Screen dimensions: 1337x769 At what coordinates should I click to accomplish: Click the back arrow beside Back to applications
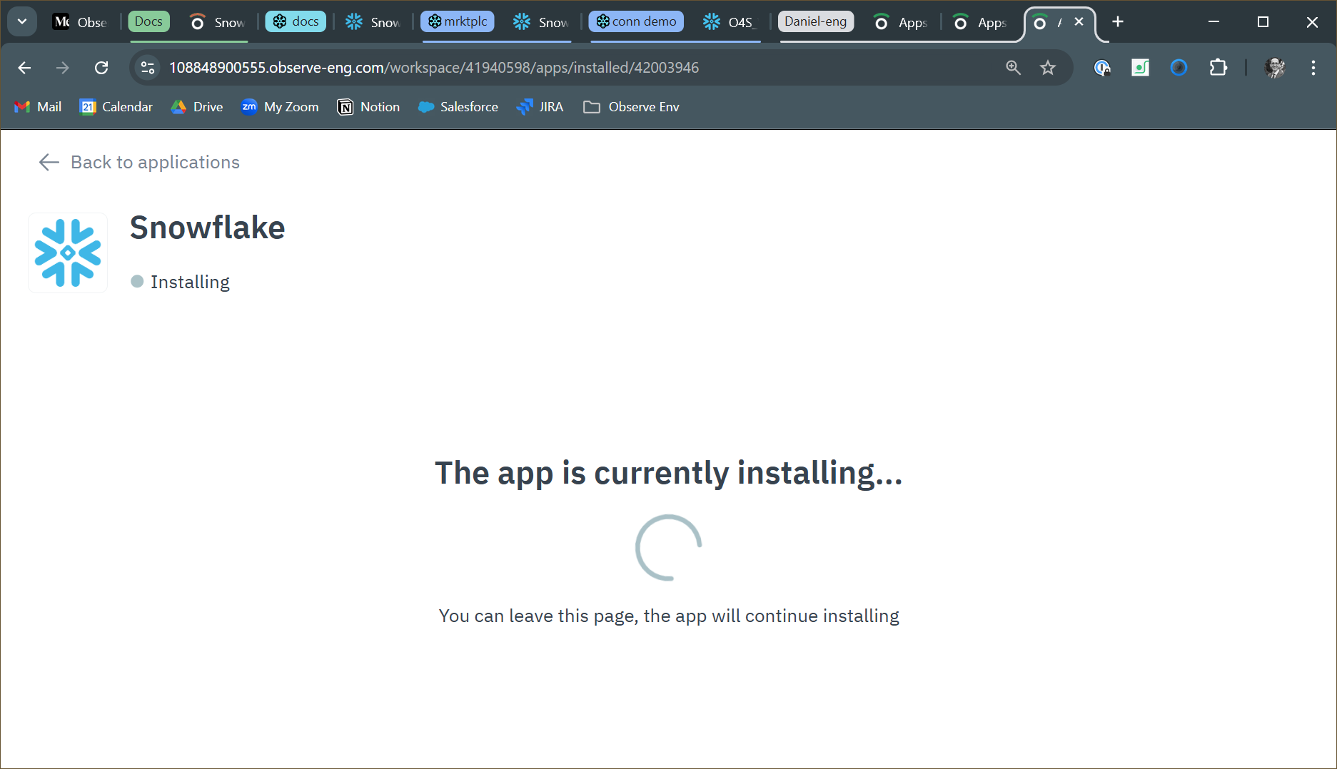[49, 163]
